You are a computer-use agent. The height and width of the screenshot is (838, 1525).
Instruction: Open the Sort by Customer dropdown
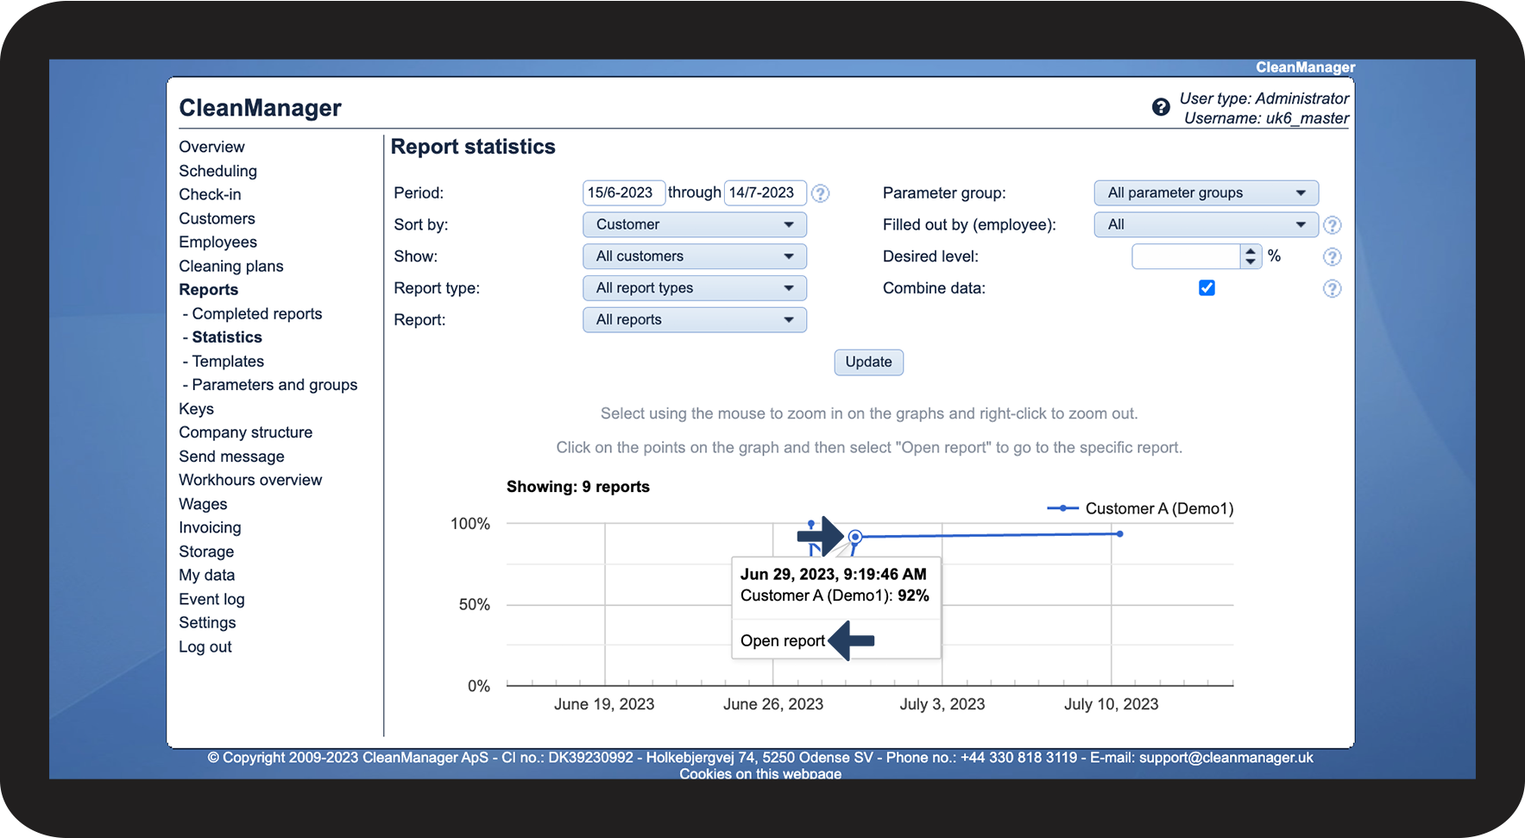tap(694, 224)
